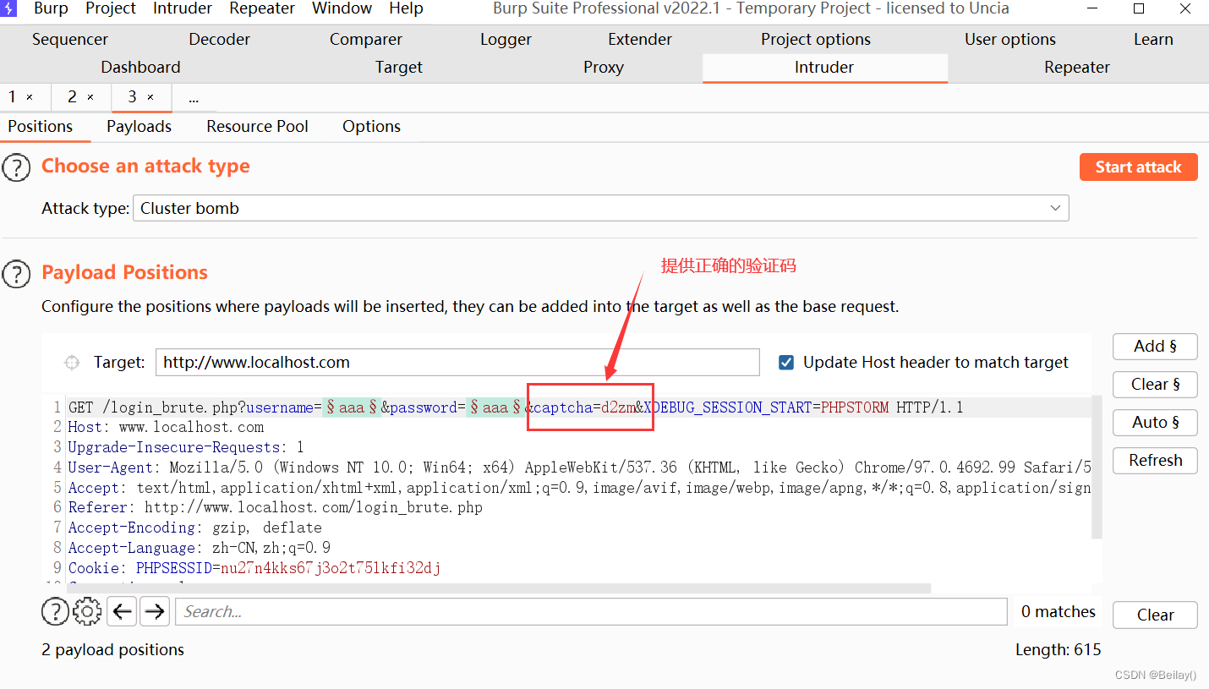Switch to the Logger tab
The width and height of the screenshot is (1209, 689).
[506, 40]
